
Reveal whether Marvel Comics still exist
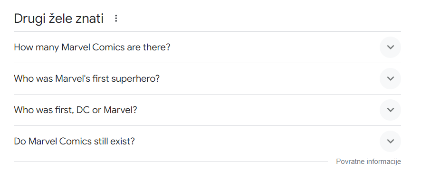207,141
